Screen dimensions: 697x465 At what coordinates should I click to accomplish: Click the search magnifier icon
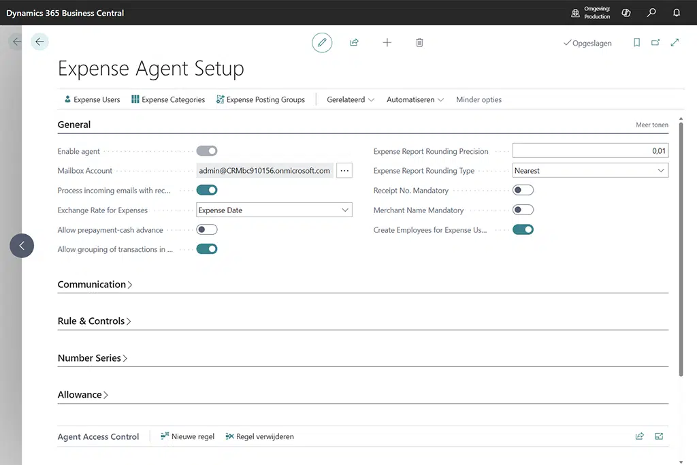coord(651,13)
